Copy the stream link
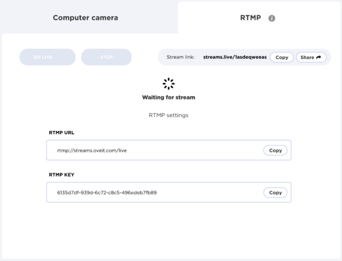This screenshot has width=342, height=261. [x=282, y=57]
